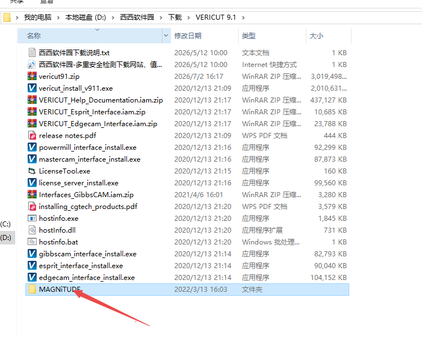Image resolution: width=422 pixels, height=338 pixels.
Task: Select the file name mastercam_interface_install.exe
Action: click(90, 159)
